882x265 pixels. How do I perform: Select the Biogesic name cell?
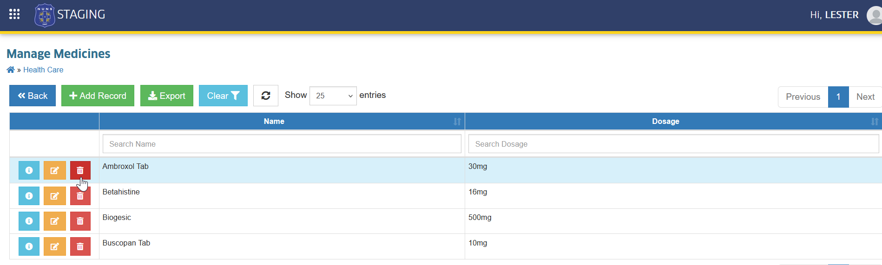click(x=282, y=221)
